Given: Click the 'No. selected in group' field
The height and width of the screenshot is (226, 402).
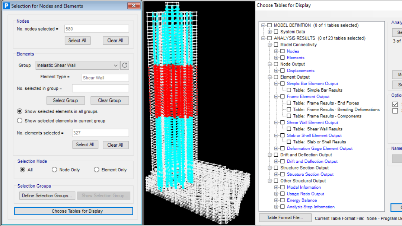Looking at the screenshot, I should point(100,89).
